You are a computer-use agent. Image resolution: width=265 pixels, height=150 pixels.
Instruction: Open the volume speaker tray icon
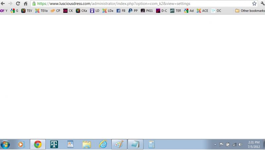241,144
